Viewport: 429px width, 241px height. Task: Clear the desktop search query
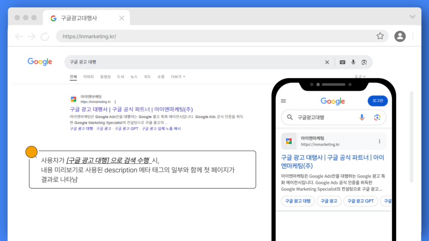(x=327, y=62)
